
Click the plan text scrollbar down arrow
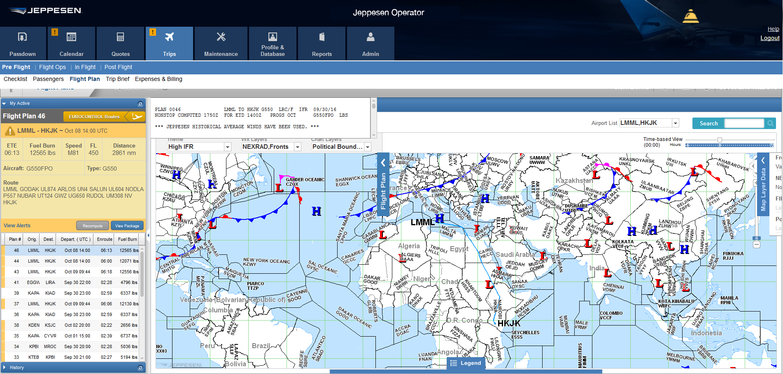[374, 135]
